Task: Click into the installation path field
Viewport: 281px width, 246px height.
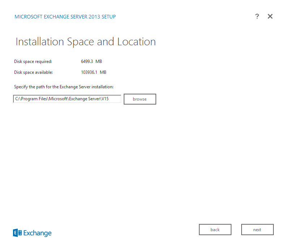Action: 67,99
